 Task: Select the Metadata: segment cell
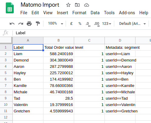pos(120,47)
